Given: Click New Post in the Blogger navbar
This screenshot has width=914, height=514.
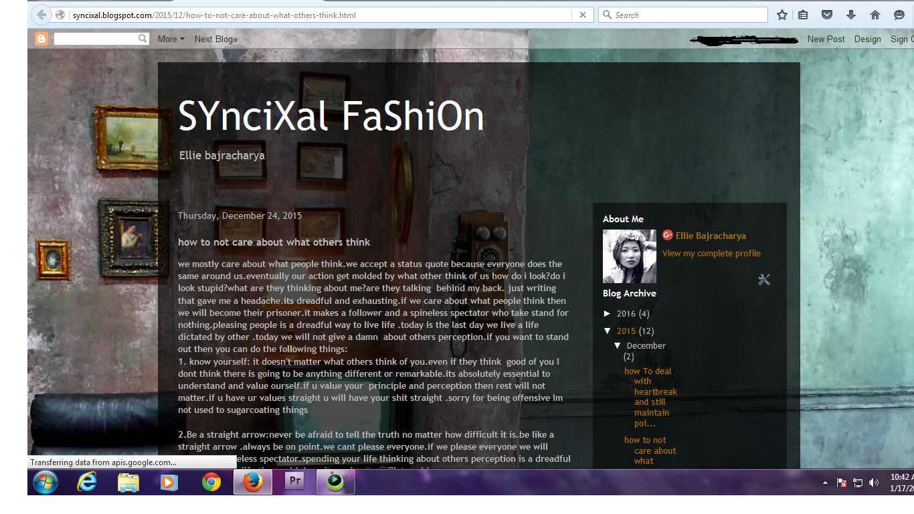Looking at the screenshot, I should (826, 39).
